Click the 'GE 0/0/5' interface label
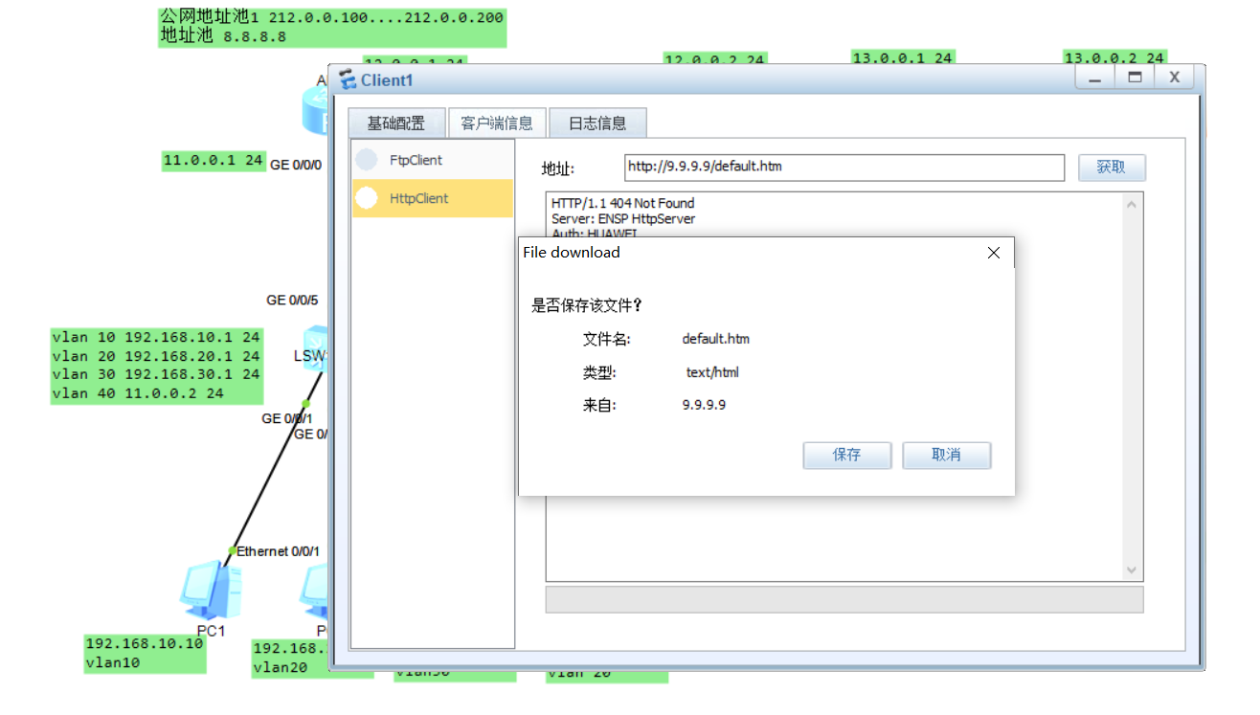 pos(292,300)
